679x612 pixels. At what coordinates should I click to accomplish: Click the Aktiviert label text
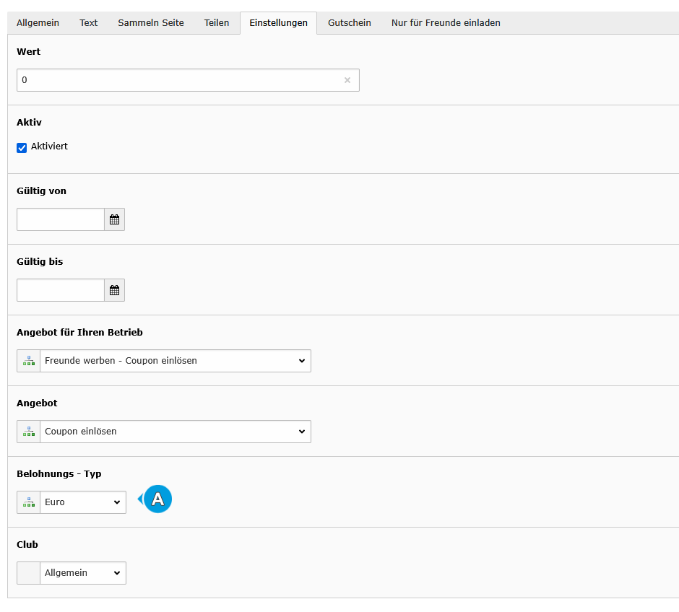point(49,147)
